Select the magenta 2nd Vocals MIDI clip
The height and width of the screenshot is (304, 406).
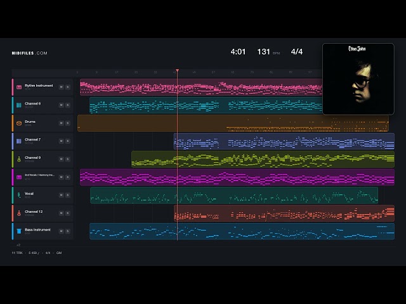tap(237, 177)
